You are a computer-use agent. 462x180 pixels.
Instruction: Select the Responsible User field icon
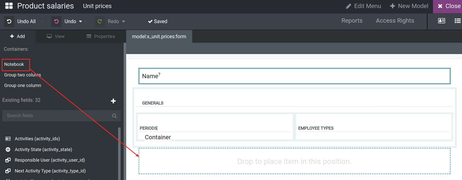pyautogui.click(x=8, y=160)
